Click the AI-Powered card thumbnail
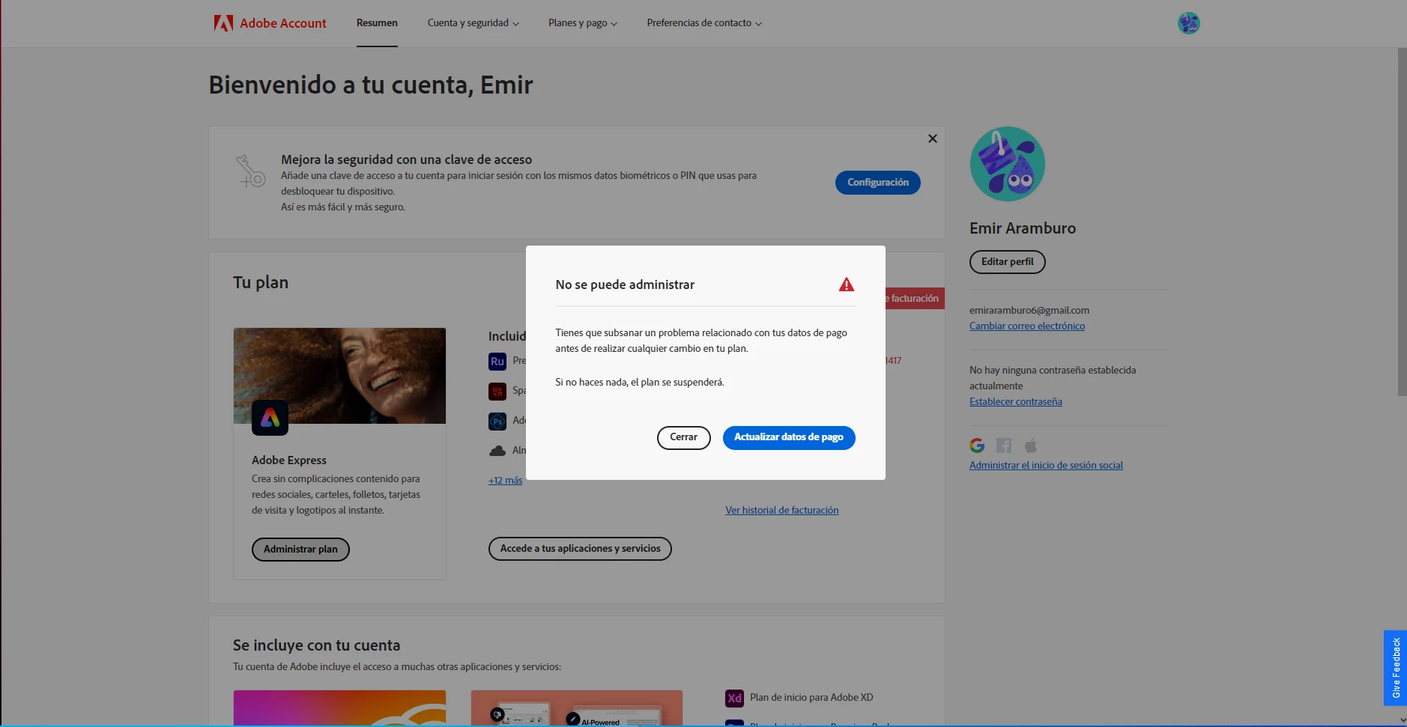Viewport: 1407px width, 727px height. (577, 708)
